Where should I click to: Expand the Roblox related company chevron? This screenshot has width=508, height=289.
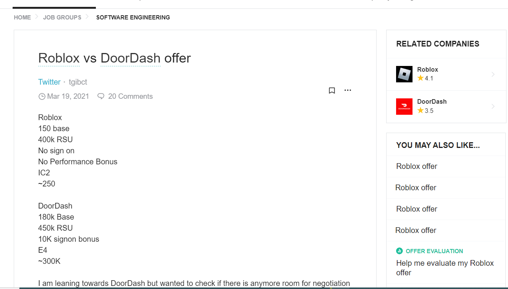tap(493, 74)
